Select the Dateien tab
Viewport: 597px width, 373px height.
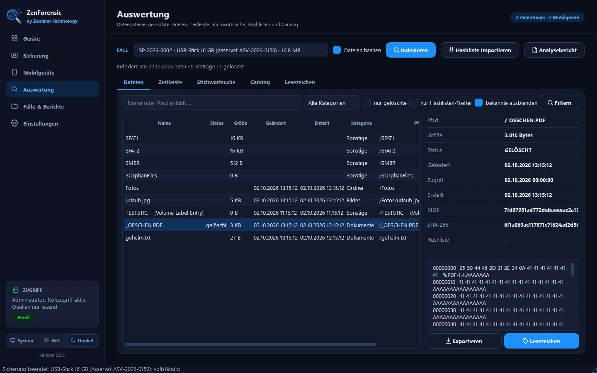tap(133, 82)
